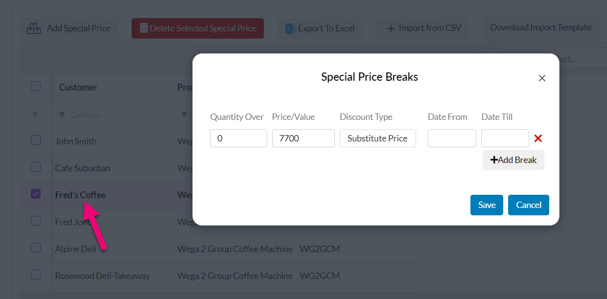Click the trash icon on Delete Selected Special Price
Image resolution: width=607 pixels, height=299 pixels.
tap(143, 28)
